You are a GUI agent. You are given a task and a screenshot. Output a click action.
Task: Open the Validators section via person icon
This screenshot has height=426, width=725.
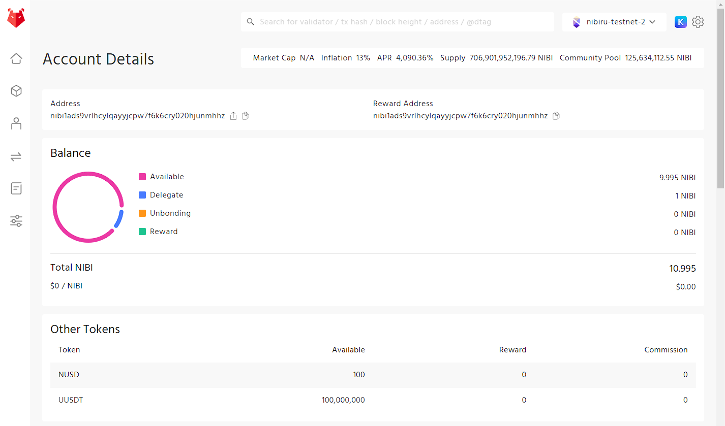pyautogui.click(x=16, y=123)
